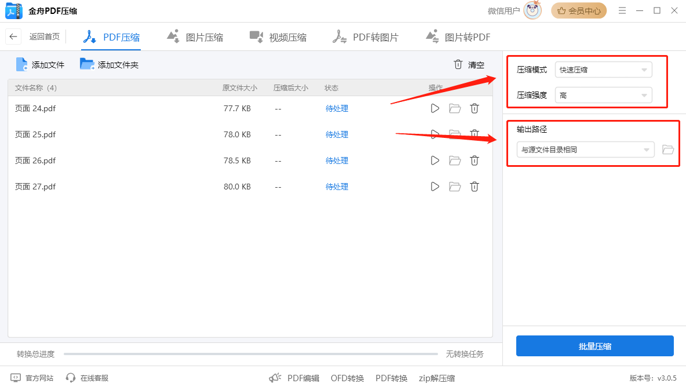Click 待处理 status of 页面 24.pdf
Image resolution: width=686 pixels, height=387 pixels.
(x=337, y=108)
